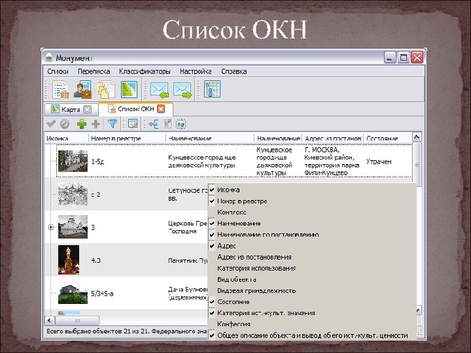Click the vertical scrollbar thumb

coord(417,165)
